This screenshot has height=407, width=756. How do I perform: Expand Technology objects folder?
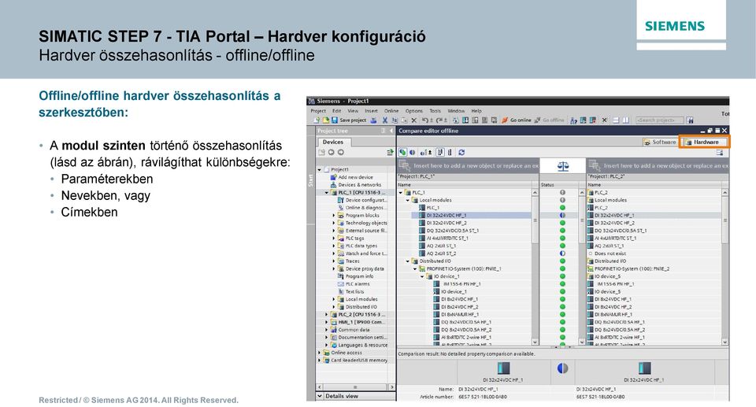(x=334, y=224)
